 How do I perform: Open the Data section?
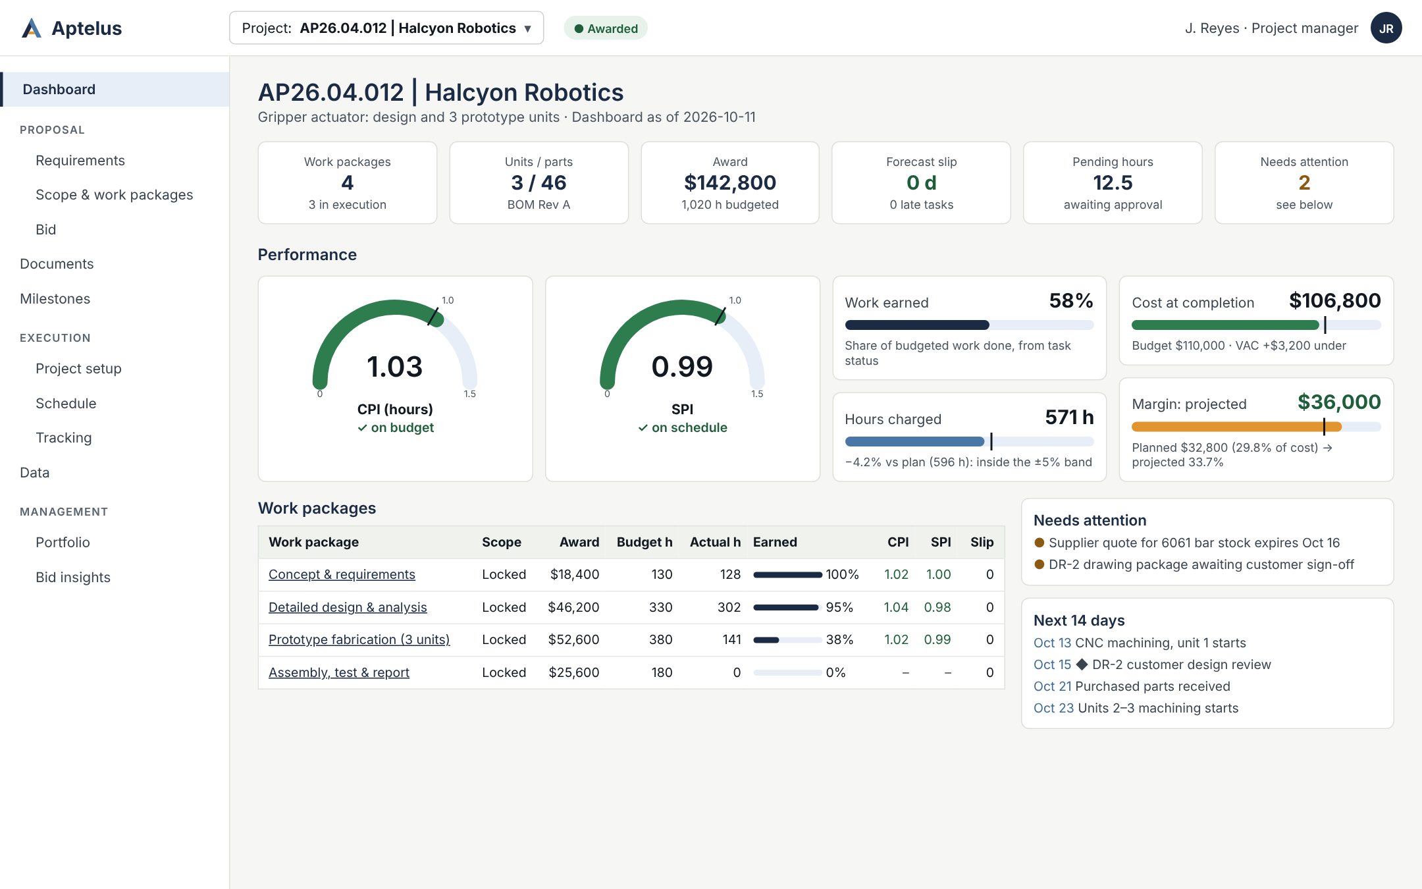[x=35, y=473]
